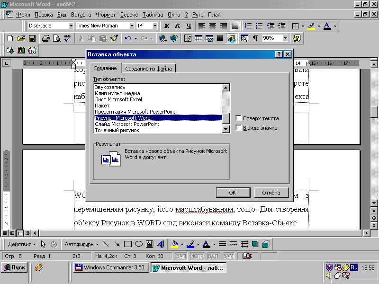Enable the 'В виде значка' checkbox
Image resolution: width=379 pixels, height=284 pixels.
238,127
